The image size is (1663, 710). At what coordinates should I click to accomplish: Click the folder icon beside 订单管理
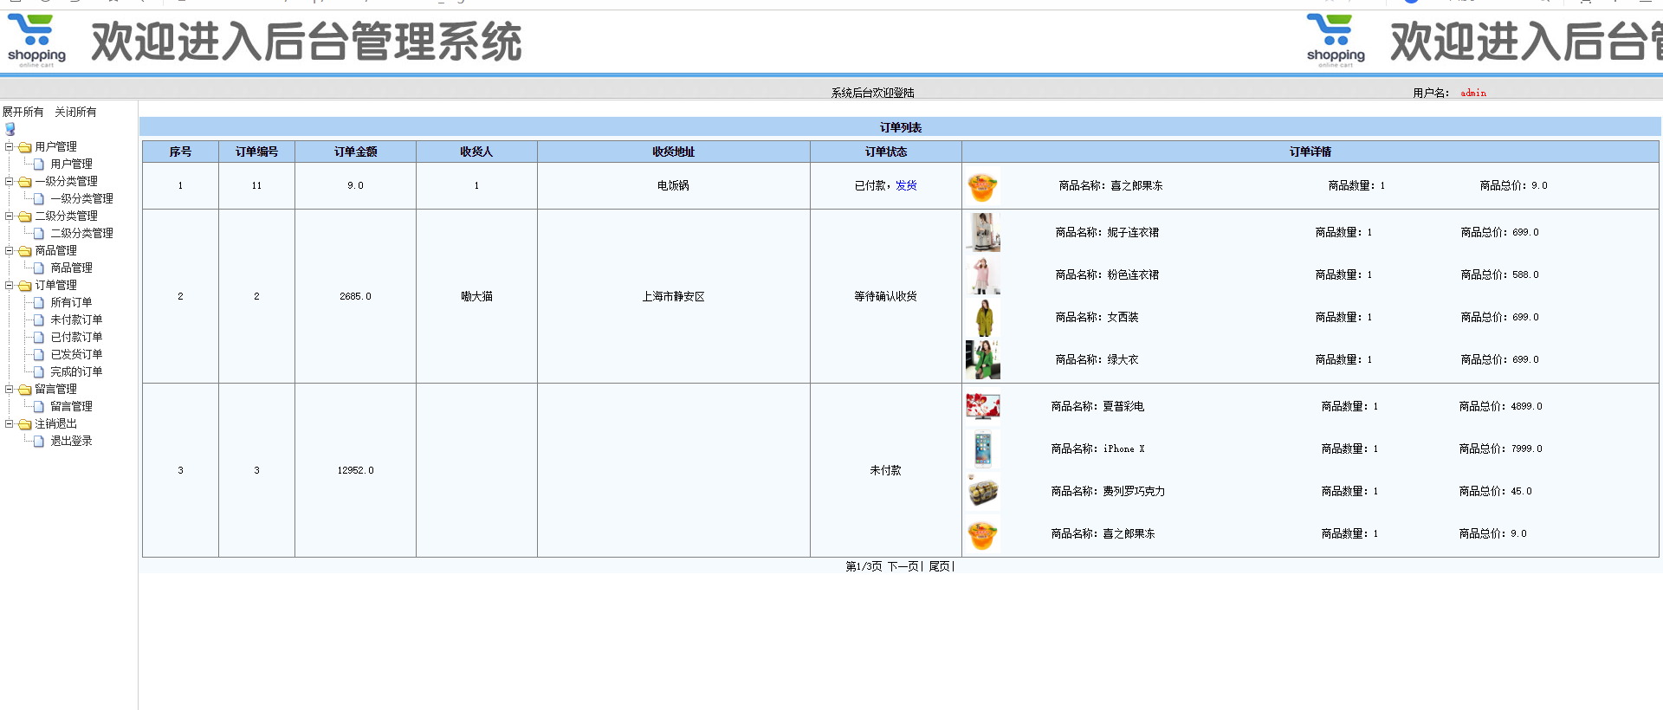(x=25, y=286)
